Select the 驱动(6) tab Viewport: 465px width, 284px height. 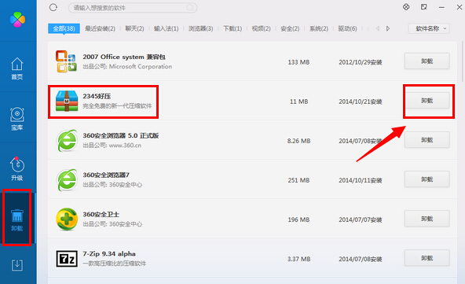coord(347,28)
